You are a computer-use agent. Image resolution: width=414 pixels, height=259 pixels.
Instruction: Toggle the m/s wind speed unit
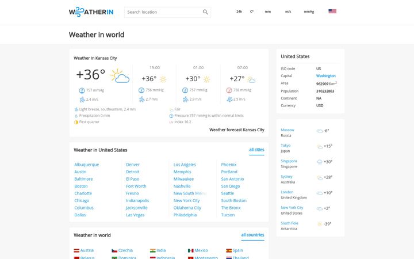(x=288, y=12)
